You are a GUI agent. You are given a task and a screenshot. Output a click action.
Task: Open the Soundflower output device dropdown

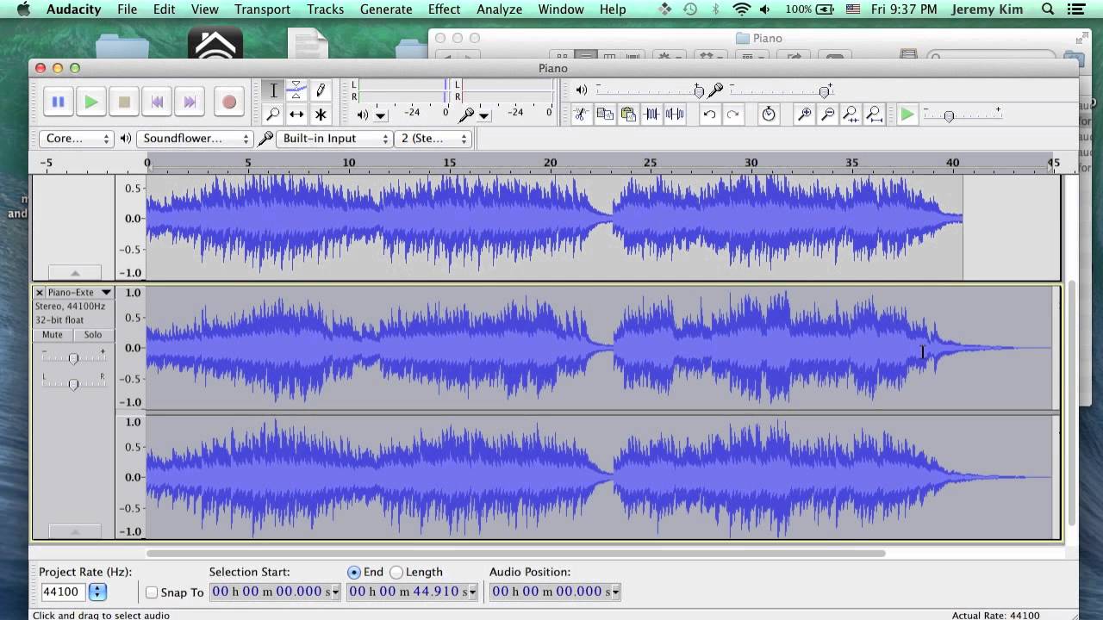196,139
